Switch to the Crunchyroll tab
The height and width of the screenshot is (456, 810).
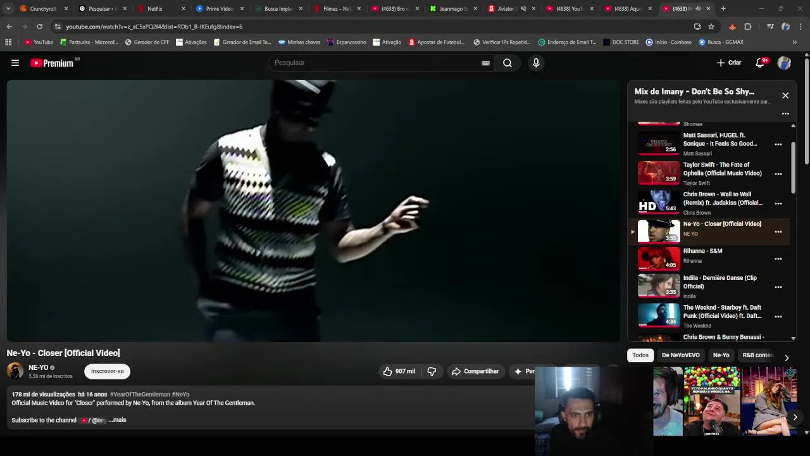click(42, 9)
